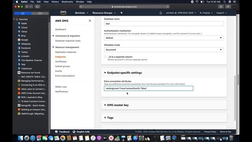Click the Feedback button in footer
The width and height of the screenshot is (252, 142).
(62, 132)
